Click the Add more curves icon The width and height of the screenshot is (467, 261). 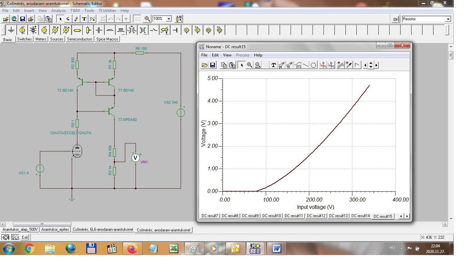pyautogui.click(x=340, y=65)
